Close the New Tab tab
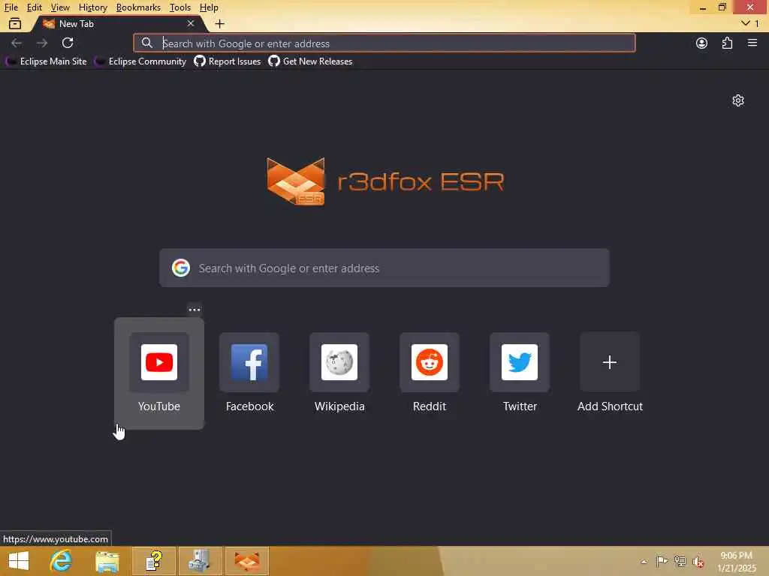This screenshot has width=769, height=576. [191, 23]
